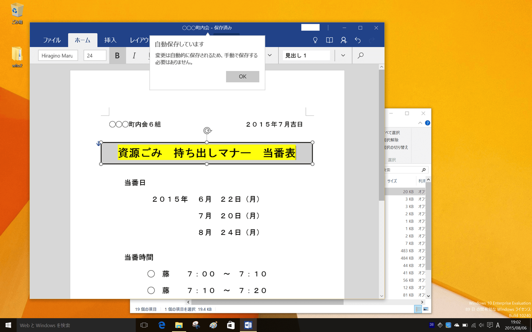The height and width of the screenshot is (332, 532).
Task: Launch Microsoft Edge from the taskbar
Action: click(x=162, y=325)
